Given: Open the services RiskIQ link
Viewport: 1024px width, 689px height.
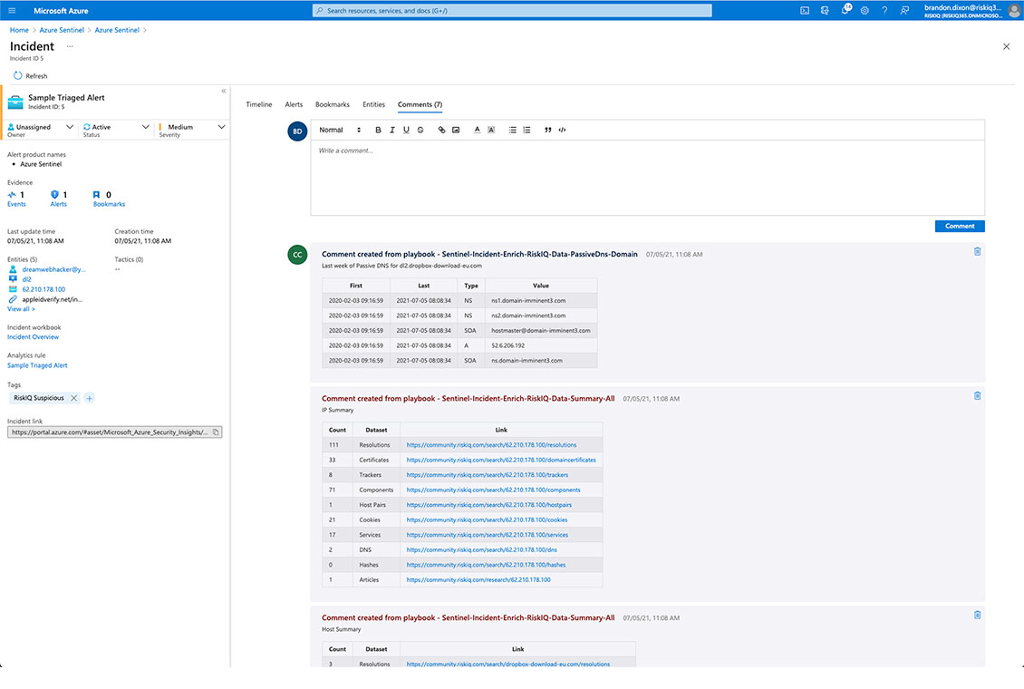Looking at the screenshot, I should click(488, 535).
